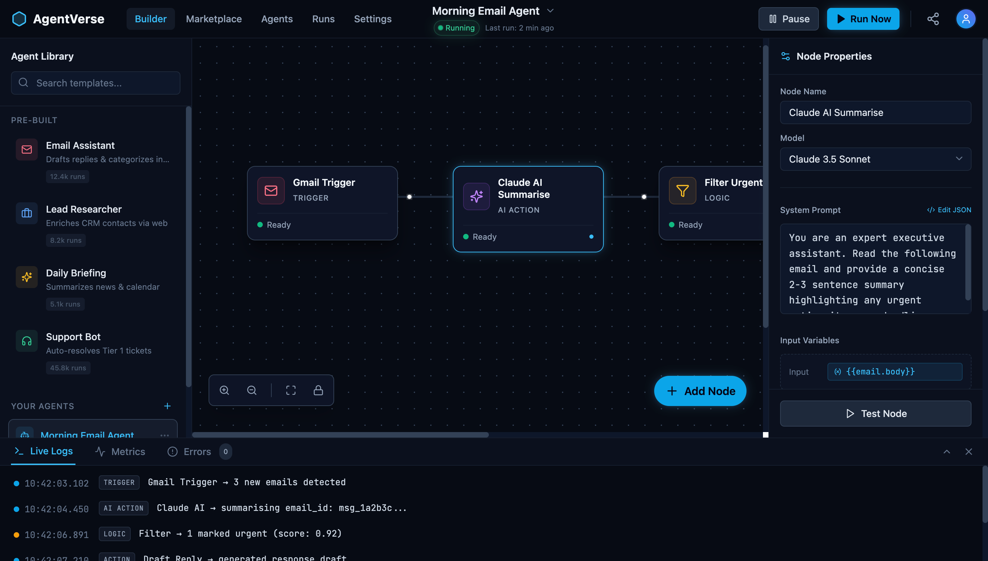Add a new agent with plus icon
This screenshot has height=561, width=988.
click(x=167, y=406)
